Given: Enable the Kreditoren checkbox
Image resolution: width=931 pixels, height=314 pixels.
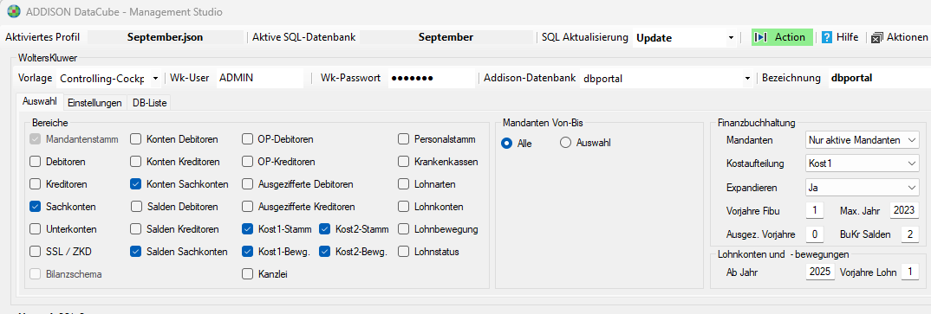Looking at the screenshot, I should [35, 184].
